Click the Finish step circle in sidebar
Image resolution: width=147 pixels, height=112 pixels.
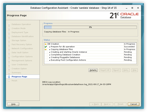tap(9, 81)
